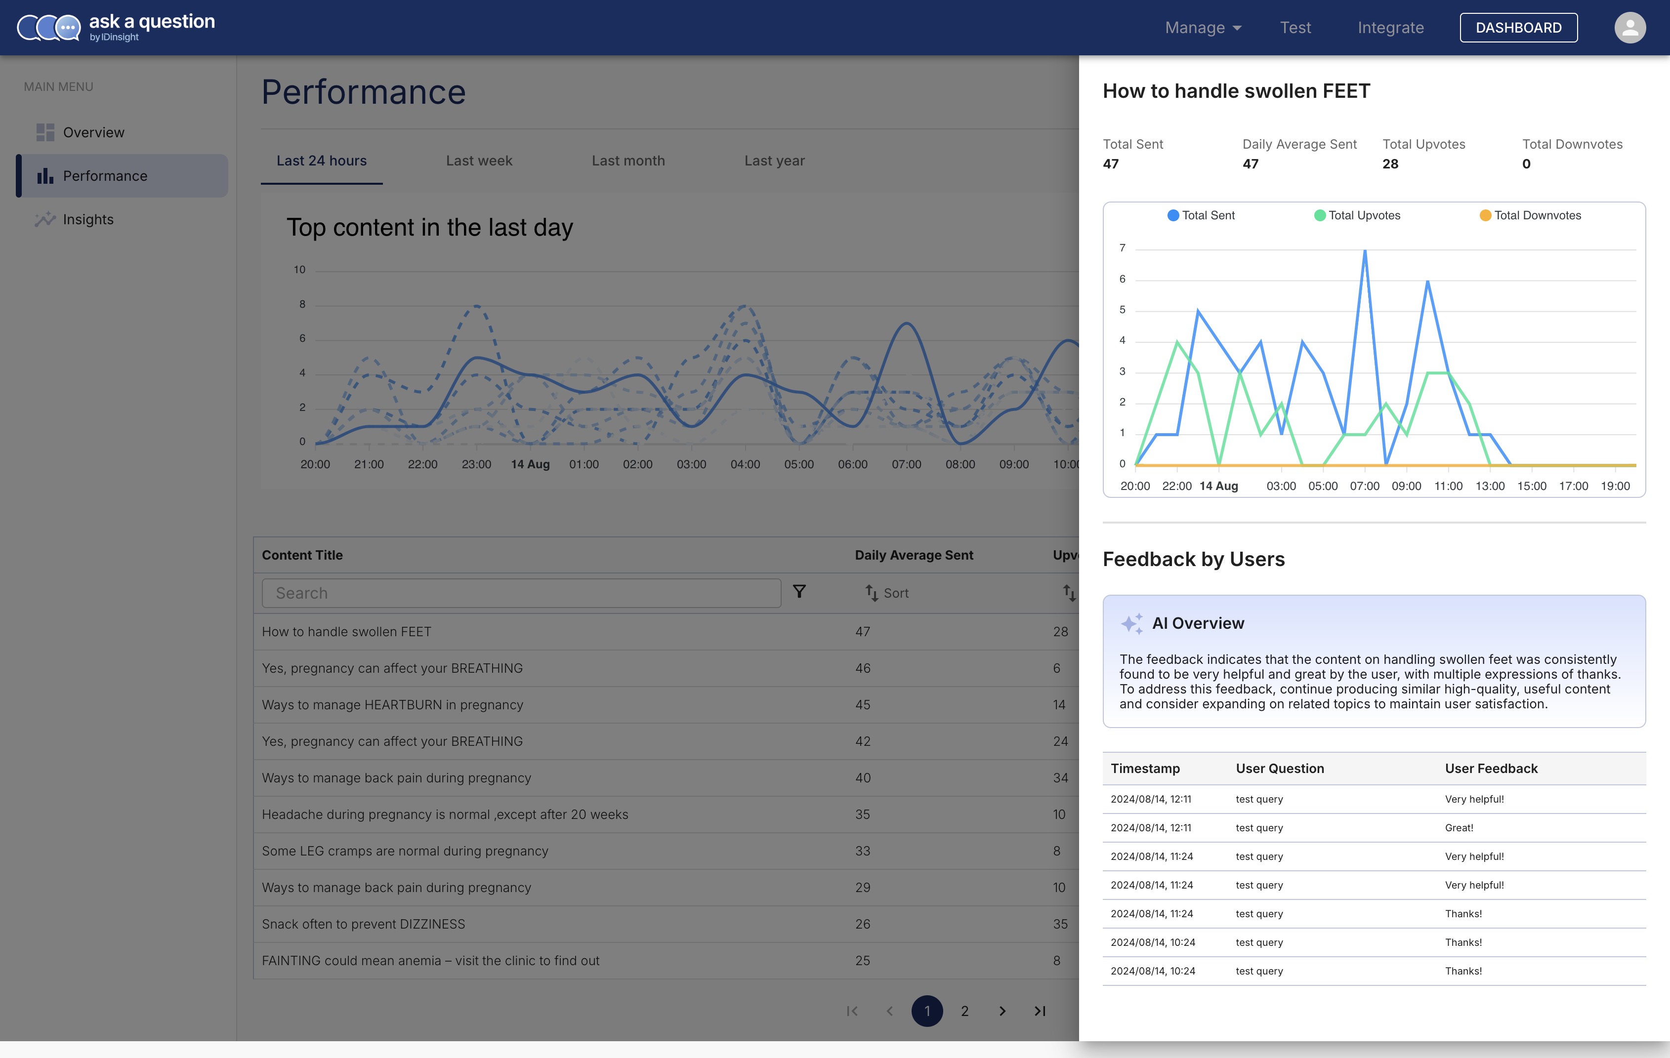Click the DASHBOARD button
This screenshot has width=1670, height=1058.
coord(1518,28)
